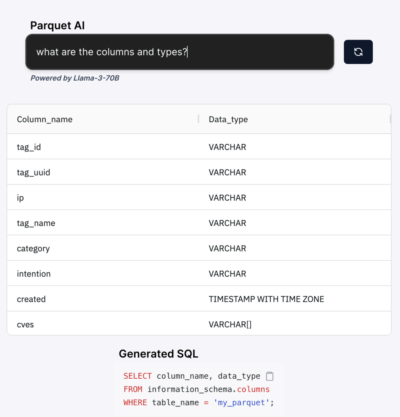Select the created column row

(x=199, y=299)
